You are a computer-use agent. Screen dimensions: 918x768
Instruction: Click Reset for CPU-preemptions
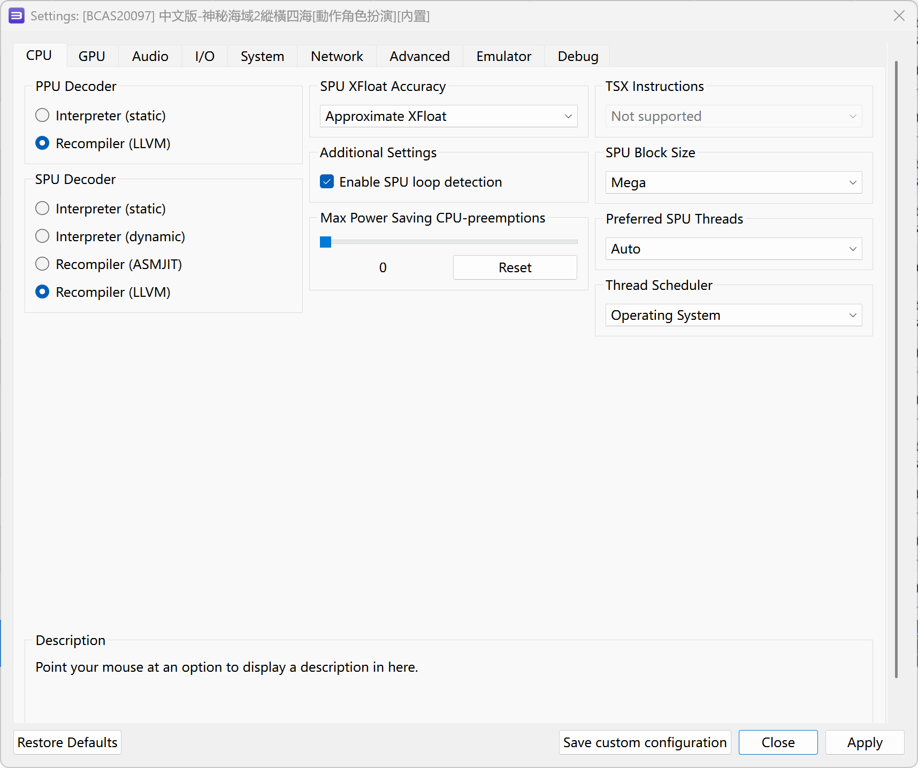[515, 267]
